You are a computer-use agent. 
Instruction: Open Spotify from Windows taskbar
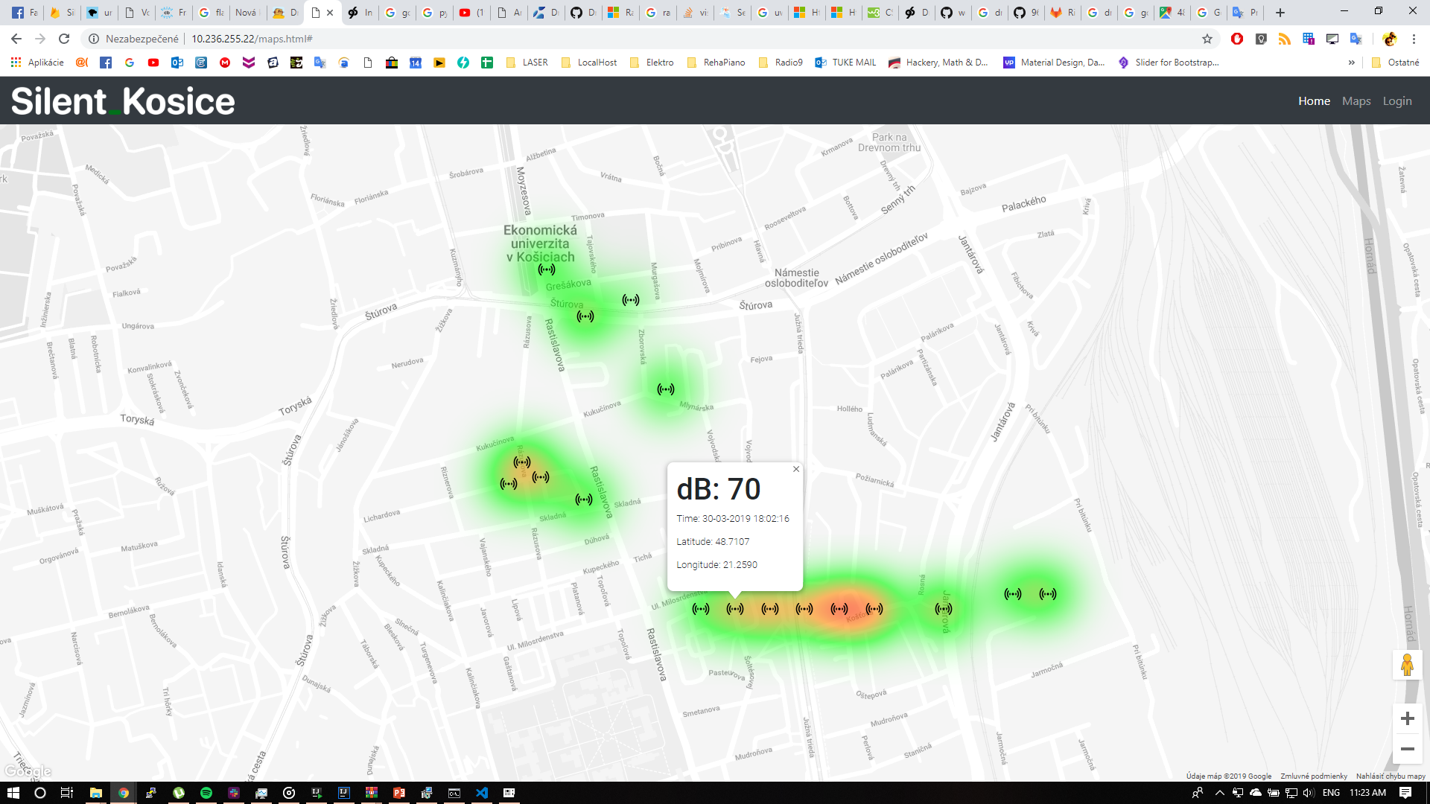(206, 793)
